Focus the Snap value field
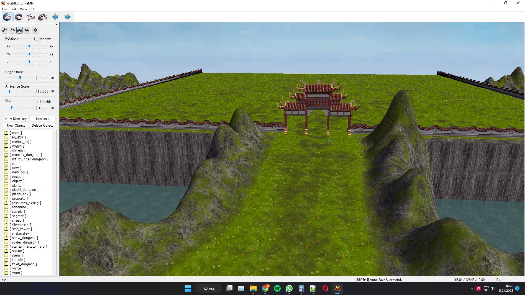Screen dimensions: 525x295 point(43,108)
